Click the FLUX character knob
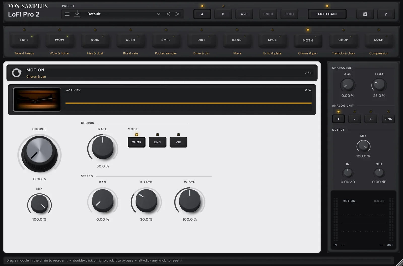 pyautogui.click(x=379, y=85)
